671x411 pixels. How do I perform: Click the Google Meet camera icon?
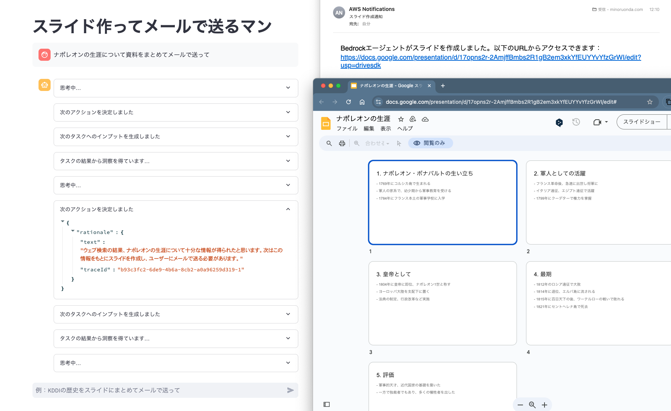pyautogui.click(x=598, y=122)
